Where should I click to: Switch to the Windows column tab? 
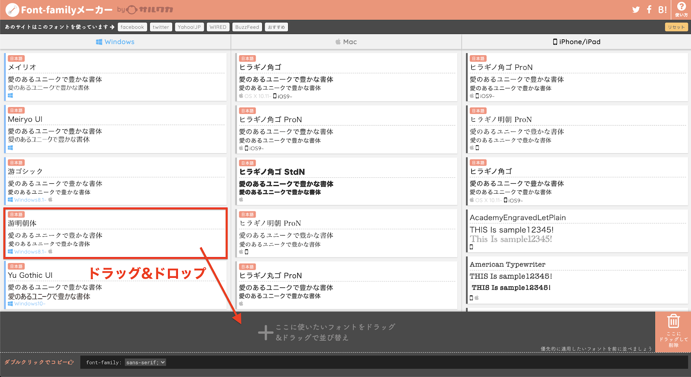coord(115,42)
